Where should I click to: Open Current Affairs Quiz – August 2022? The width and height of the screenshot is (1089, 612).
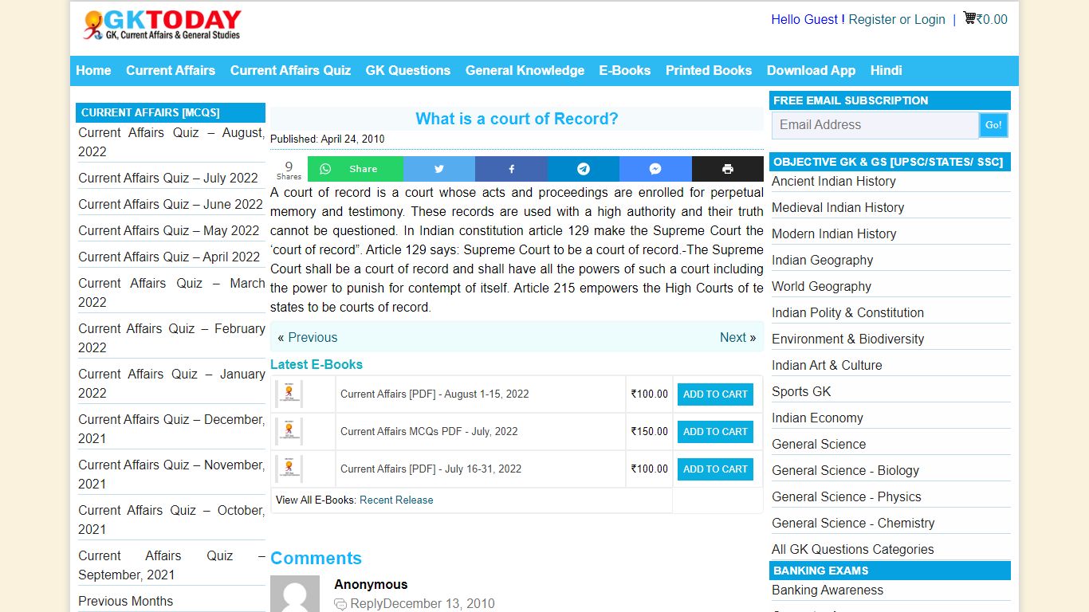(x=171, y=142)
